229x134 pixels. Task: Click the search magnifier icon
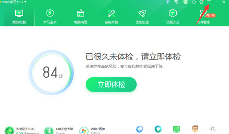click(213, 129)
